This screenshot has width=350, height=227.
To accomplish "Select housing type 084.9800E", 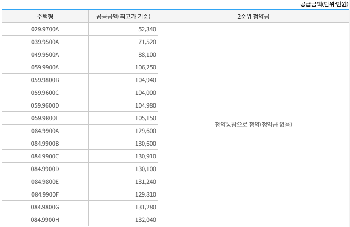I will click(x=45, y=182).
